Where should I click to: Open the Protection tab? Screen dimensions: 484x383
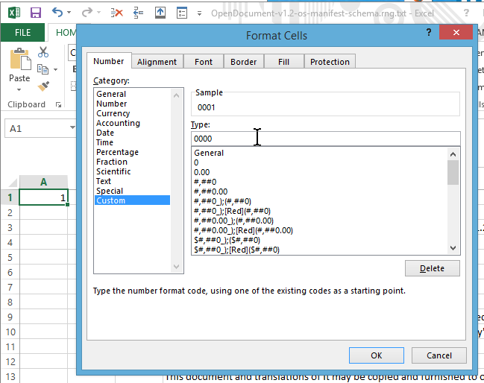pos(329,62)
